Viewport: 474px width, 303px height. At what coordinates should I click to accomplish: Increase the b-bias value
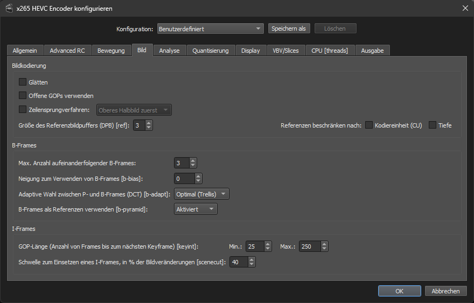198,176
